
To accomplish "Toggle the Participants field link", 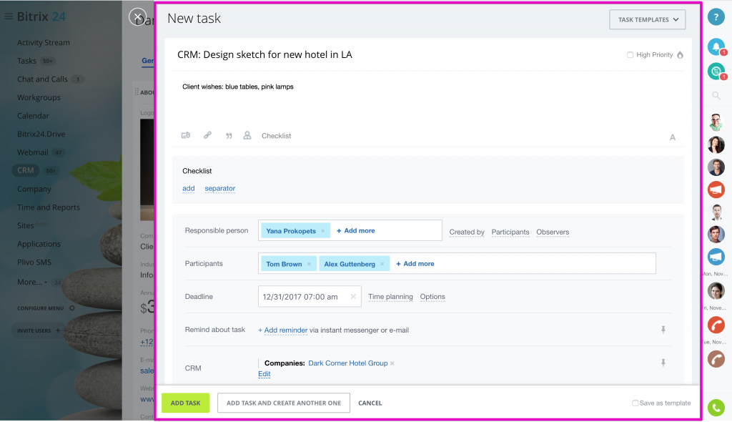I will point(510,232).
